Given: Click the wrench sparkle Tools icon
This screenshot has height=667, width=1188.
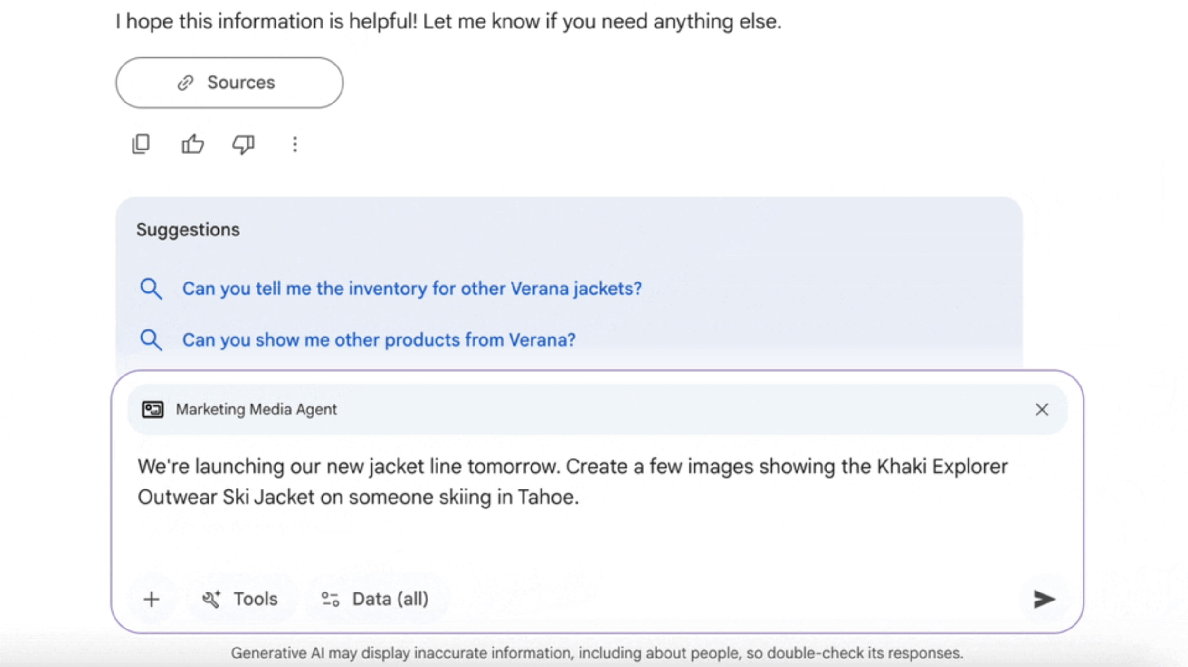Looking at the screenshot, I should [x=211, y=599].
